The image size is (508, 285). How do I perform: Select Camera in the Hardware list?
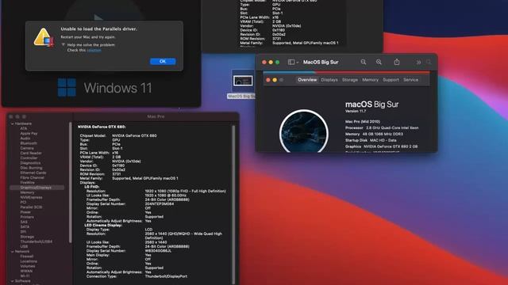click(x=27, y=148)
